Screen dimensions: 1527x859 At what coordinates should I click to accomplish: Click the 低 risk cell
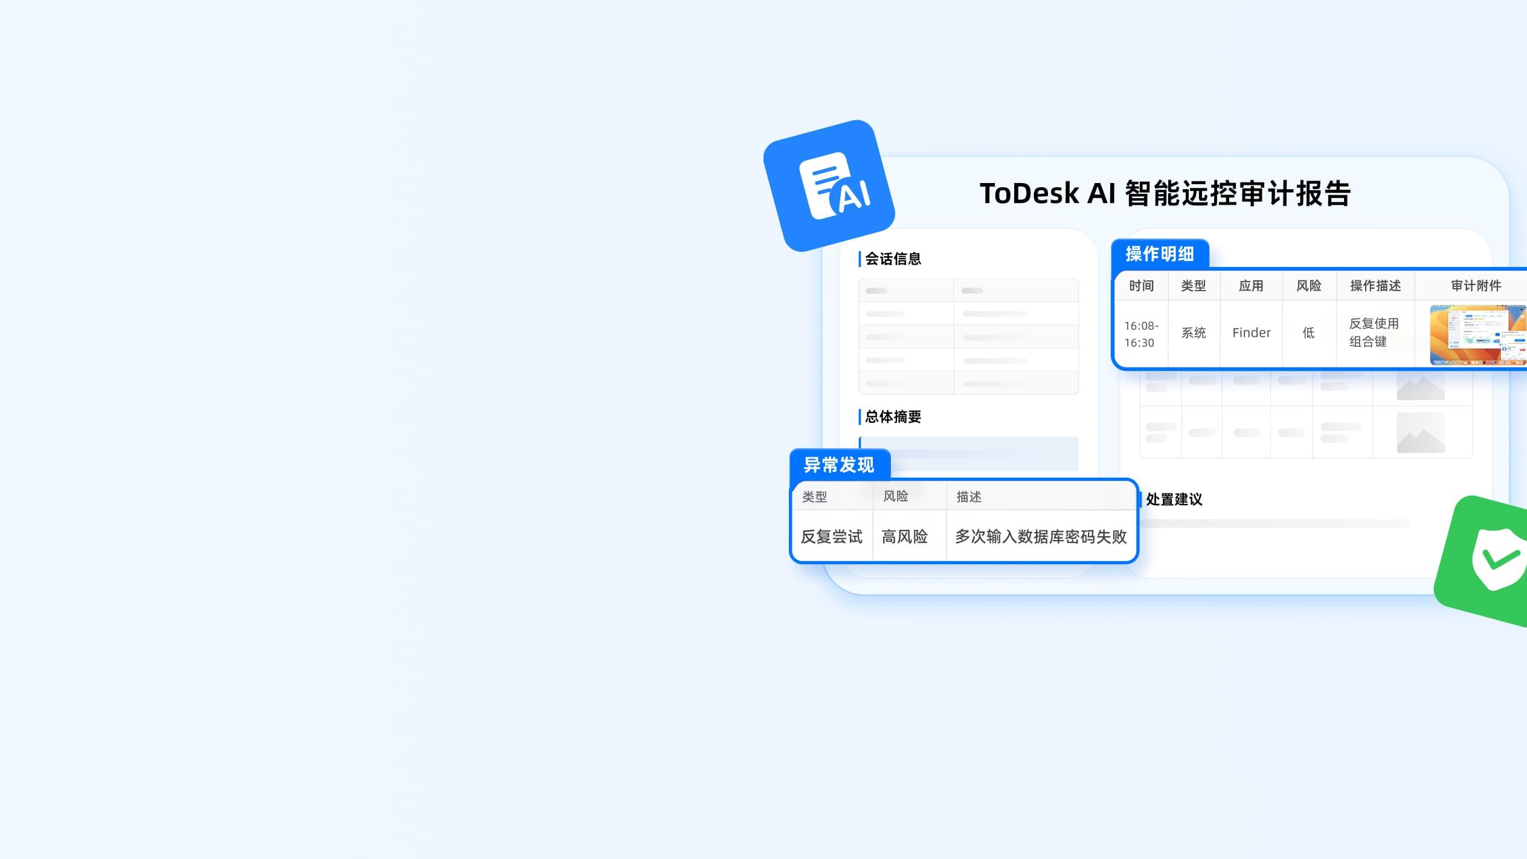[1308, 333]
